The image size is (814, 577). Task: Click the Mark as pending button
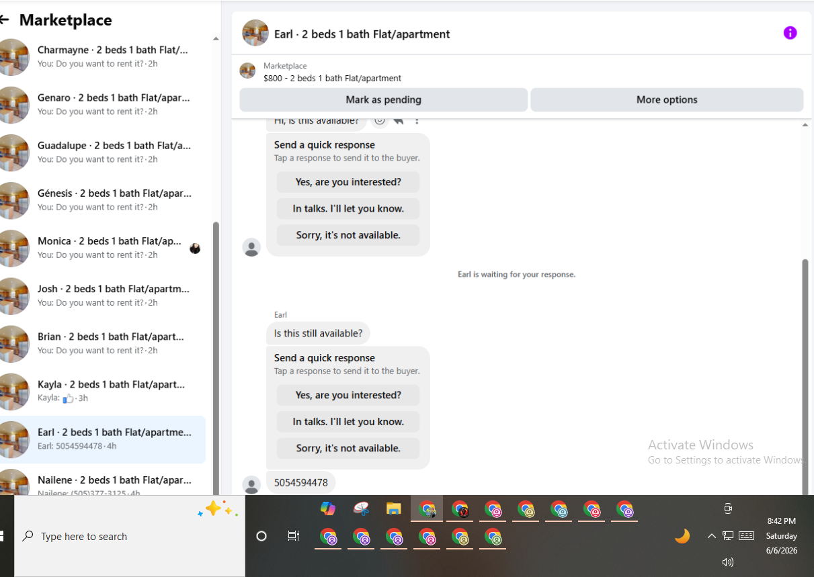[x=383, y=99]
